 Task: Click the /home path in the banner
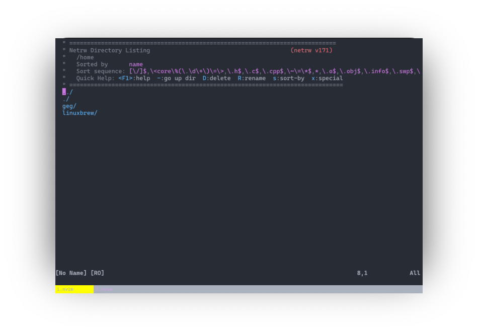[86, 57]
